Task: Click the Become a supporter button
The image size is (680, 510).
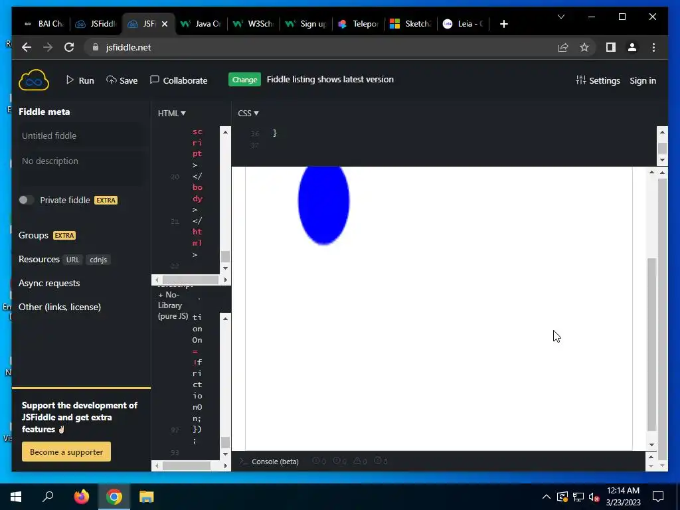Action: (x=66, y=452)
